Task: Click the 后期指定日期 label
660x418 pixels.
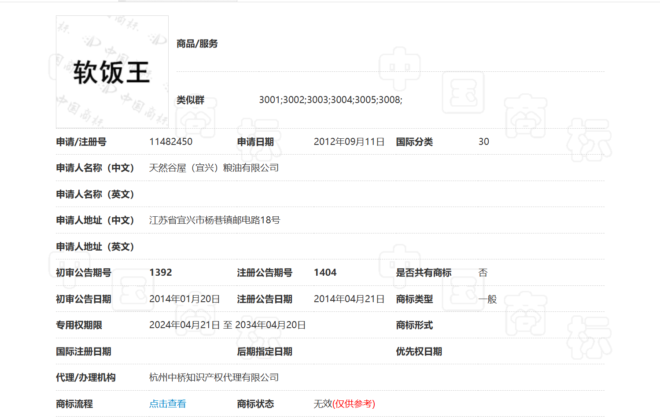Action: pos(265,351)
